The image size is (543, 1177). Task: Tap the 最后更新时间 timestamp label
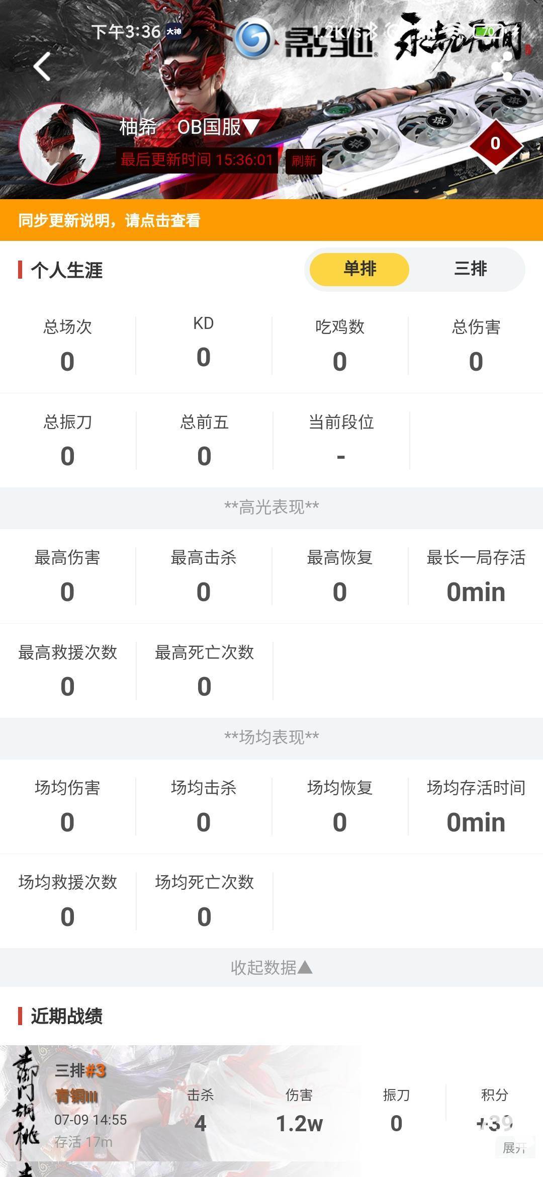[197, 160]
